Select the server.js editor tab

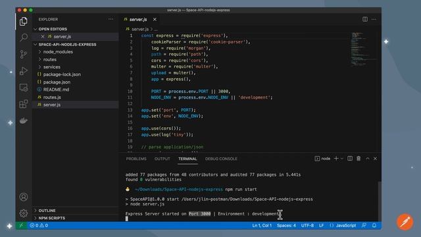point(138,19)
